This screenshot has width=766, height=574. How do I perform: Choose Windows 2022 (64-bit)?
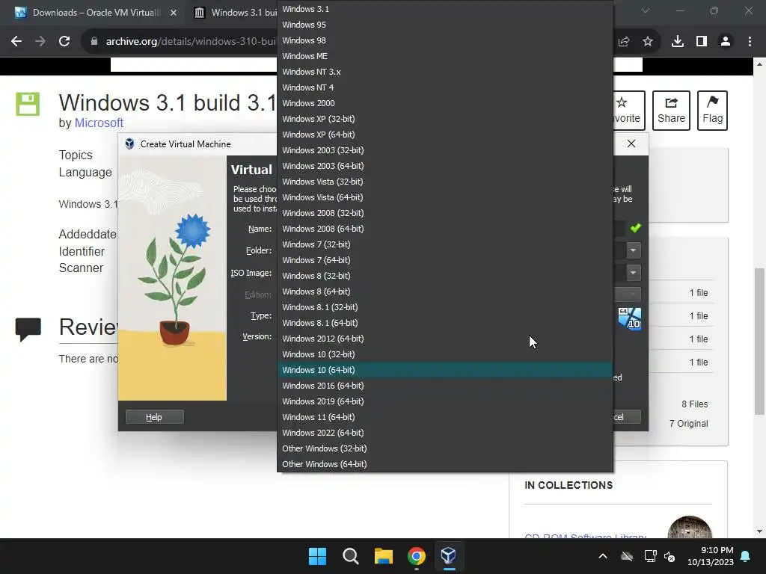click(444, 433)
